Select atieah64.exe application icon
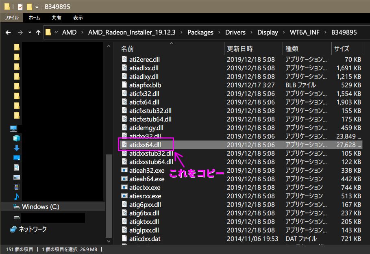The width and height of the screenshot is (370, 254). [124, 179]
